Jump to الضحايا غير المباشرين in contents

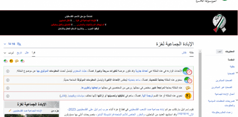click(222, 88)
